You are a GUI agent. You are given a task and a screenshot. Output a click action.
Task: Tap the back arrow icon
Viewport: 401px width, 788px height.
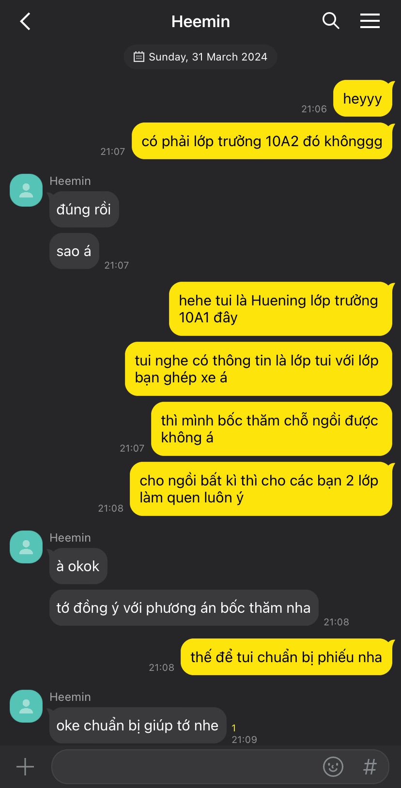pos(25,21)
